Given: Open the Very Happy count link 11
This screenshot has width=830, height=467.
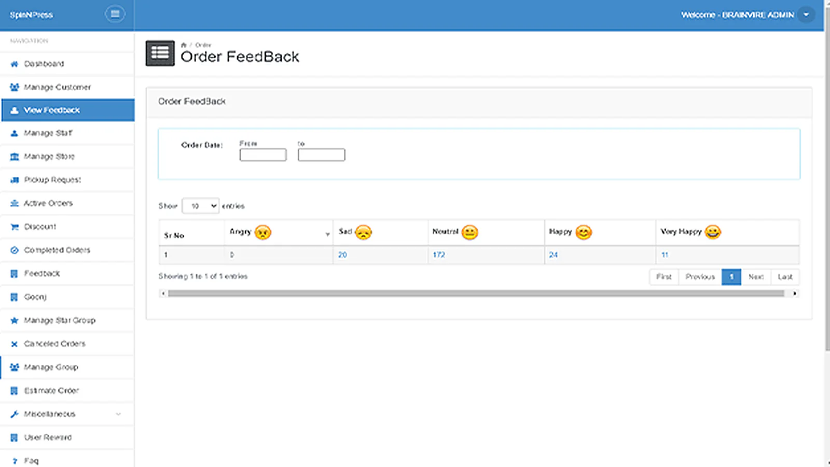Looking at the screenshot, I should [665, 255].
